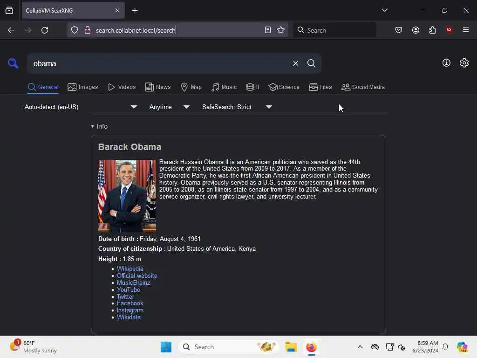Switch to the Videos tab
This screenshot has height=358, width=477.
tap(122, 87)
